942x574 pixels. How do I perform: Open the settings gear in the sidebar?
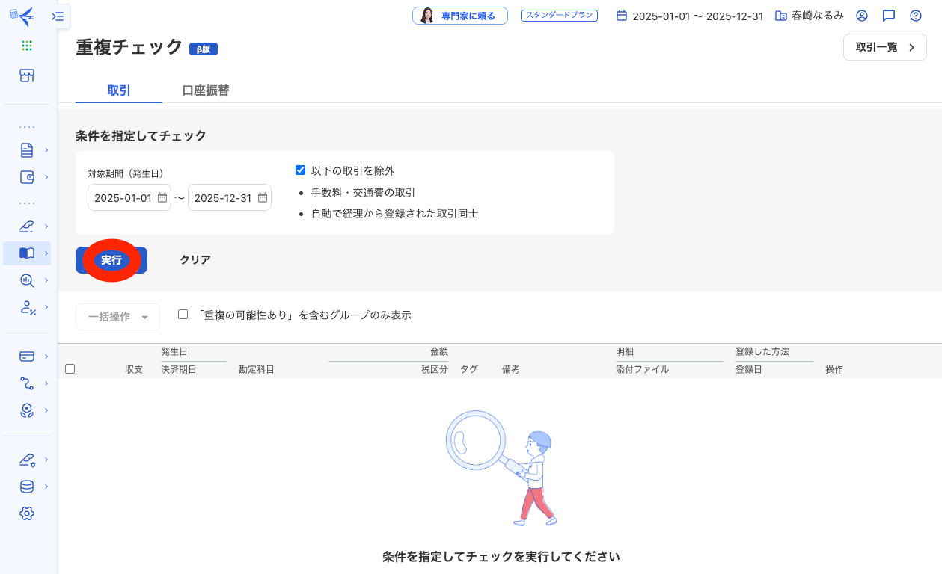click(x=26, y=513)
